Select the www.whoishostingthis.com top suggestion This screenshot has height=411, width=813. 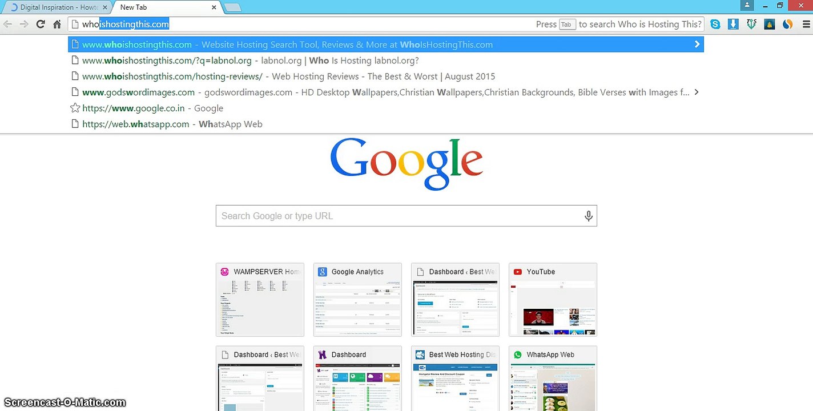(386, 45)
